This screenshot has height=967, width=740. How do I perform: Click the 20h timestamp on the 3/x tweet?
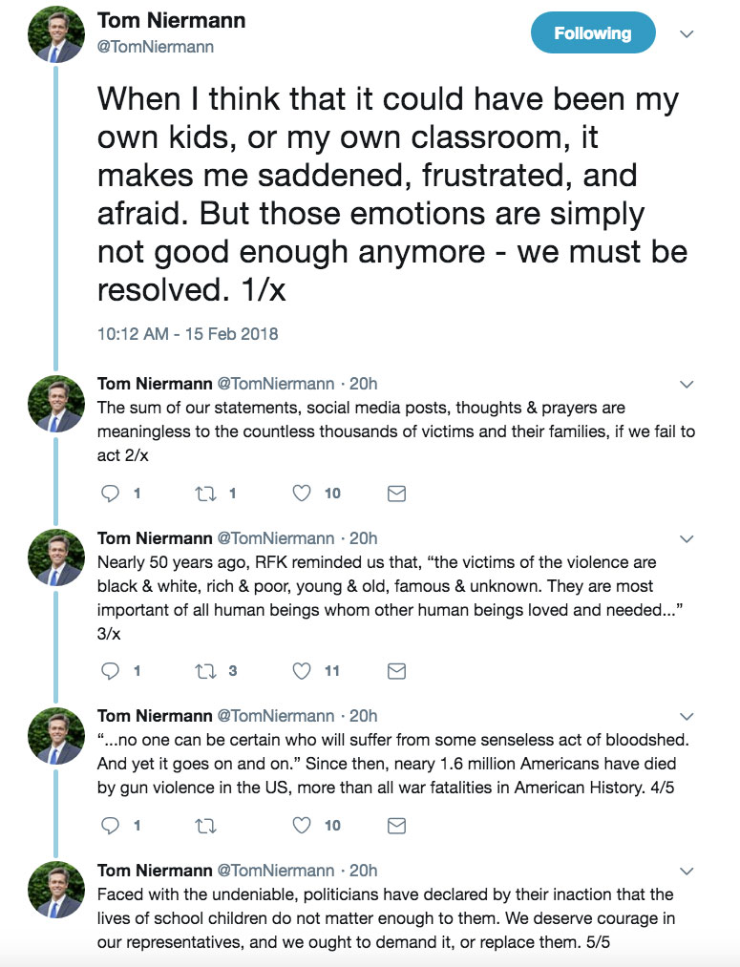point(364,538)
